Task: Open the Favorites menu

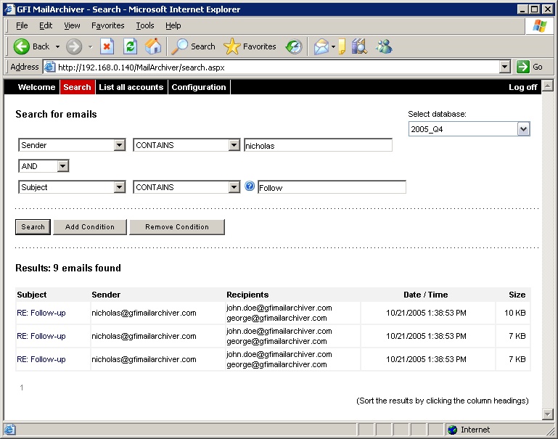Action: (x=107, y=25)
